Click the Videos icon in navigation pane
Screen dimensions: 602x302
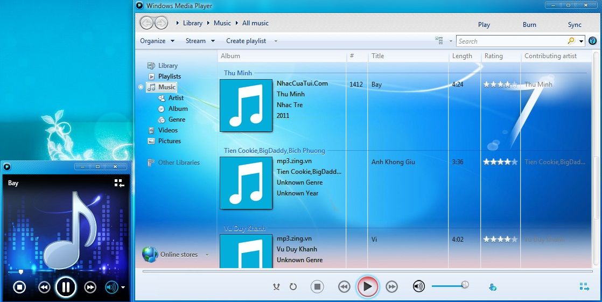coord(151,130)
